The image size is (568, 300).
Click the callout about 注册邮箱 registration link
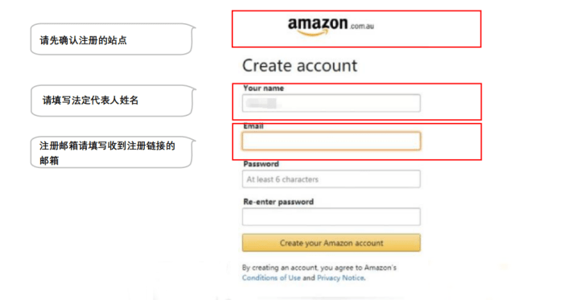(112, 152)
